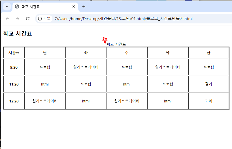Open the tab search dropdown arrow

7,7
